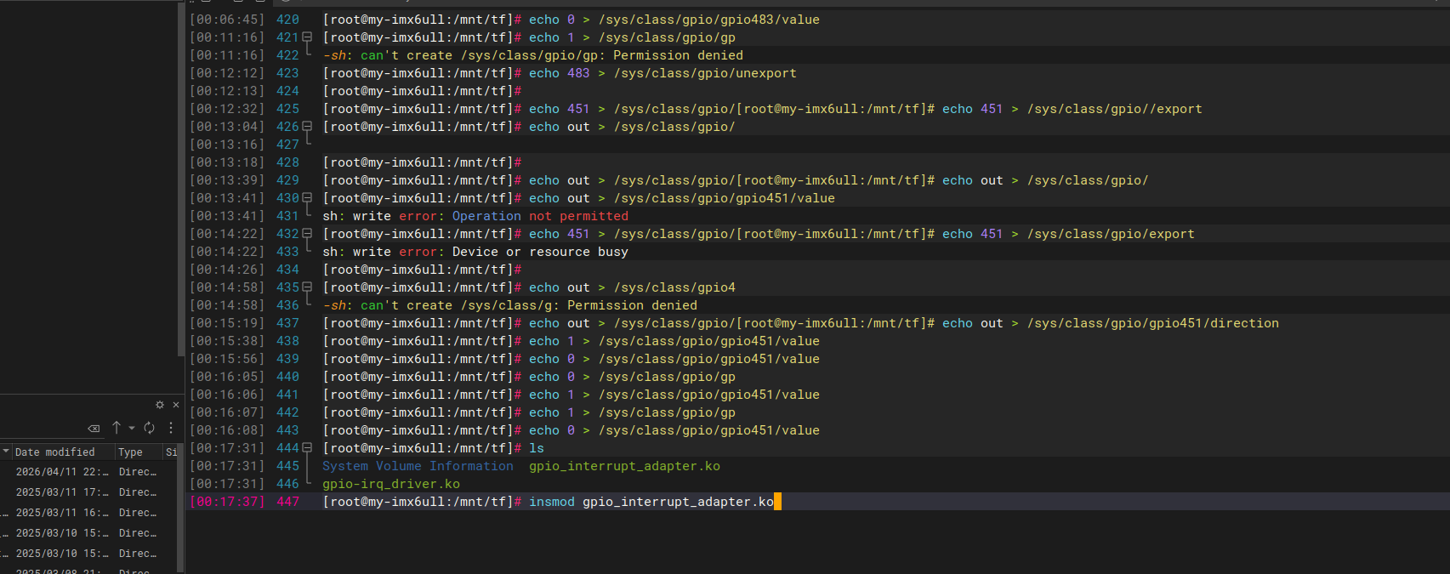
Task: Click timestamp [00:06:45]
Action: coord(227,20)
